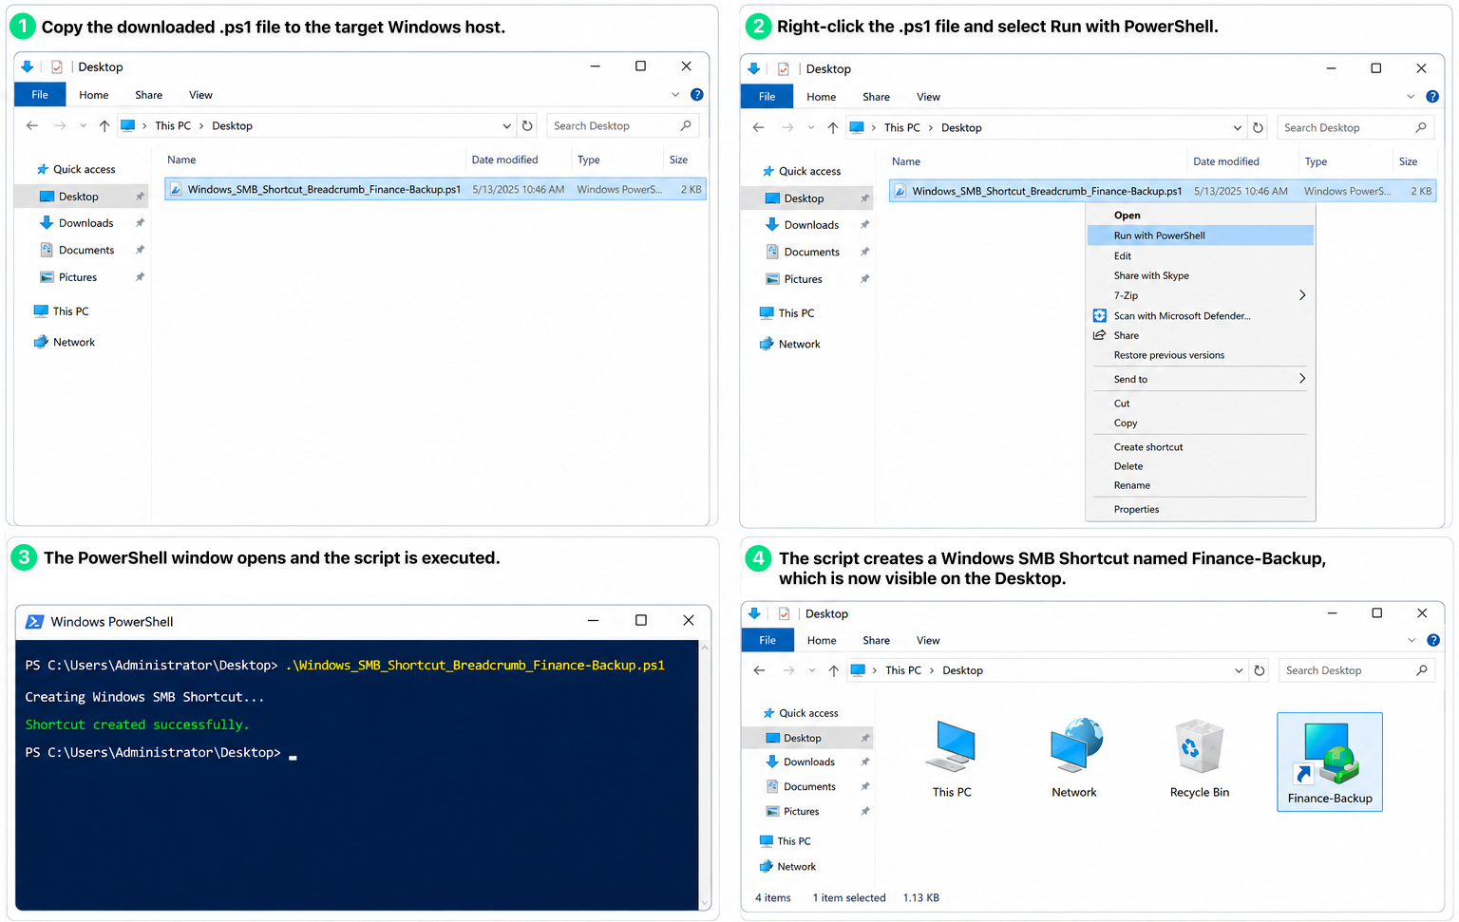Click the help icon in step 2 Explorer
Image resolution: width=1459 pixels, height=922 pixels.
click(x=1432, y=97)
